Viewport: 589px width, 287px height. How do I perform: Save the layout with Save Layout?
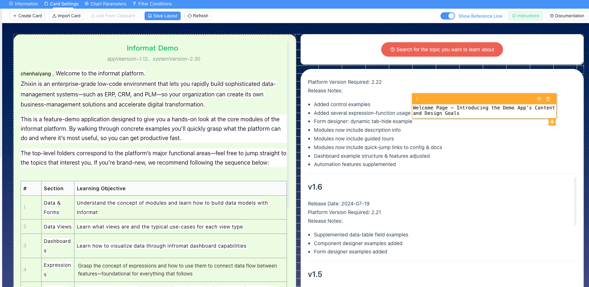[x=163, y=16]
